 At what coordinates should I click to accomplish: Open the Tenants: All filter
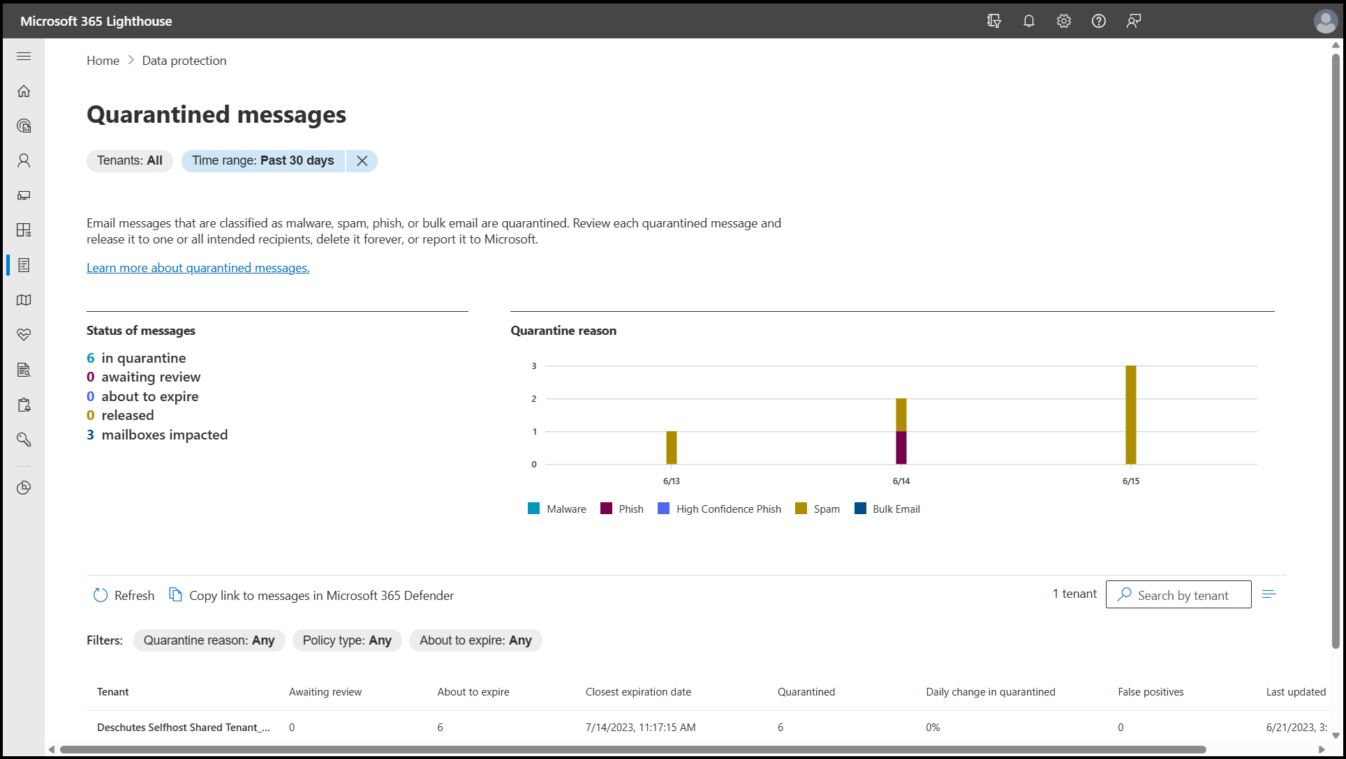click(130, 161)
